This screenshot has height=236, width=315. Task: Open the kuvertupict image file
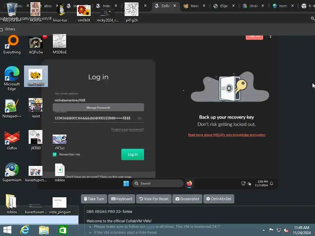(x=36, y=174)
